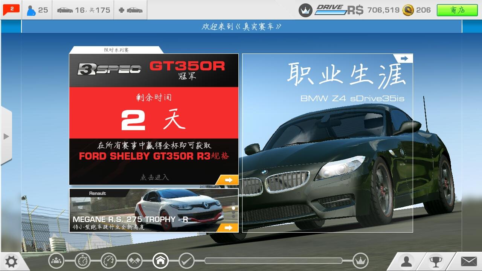Click the 剩余时间 2 天 countdown
This screenshot has height=271, width=482.
click(x=154, y=113)
